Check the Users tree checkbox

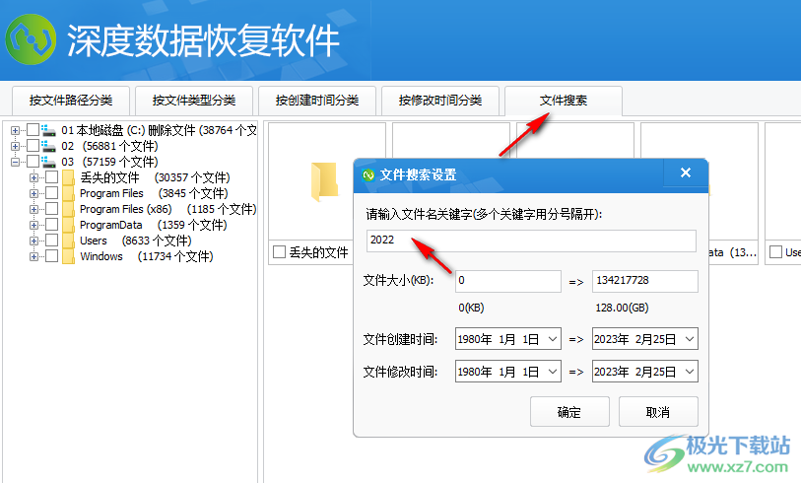pyautogui.click(x=51, y=241)
